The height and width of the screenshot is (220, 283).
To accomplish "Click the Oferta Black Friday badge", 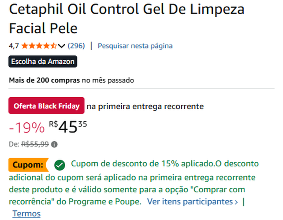I will (x=46, y=106).
